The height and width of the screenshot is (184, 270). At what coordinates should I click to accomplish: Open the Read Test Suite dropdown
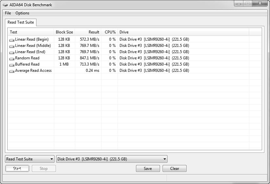pos(30,159)
